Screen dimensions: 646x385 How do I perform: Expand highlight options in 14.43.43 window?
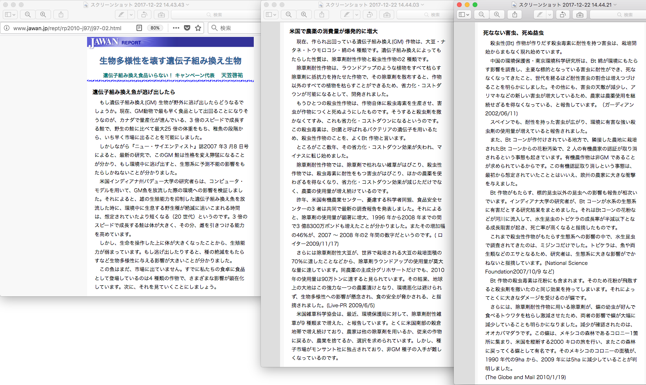click(x=131, y=15)
